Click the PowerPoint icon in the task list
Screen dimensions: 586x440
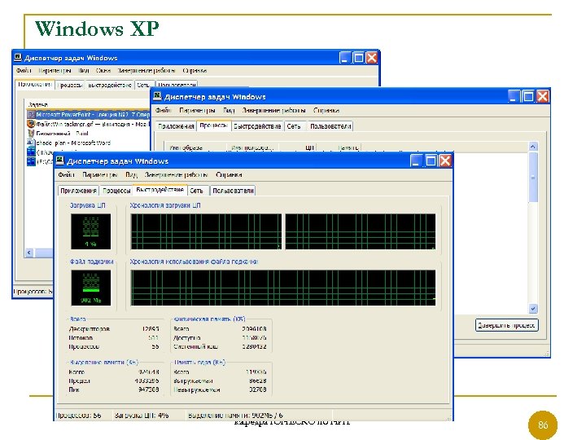coord(32,115)
